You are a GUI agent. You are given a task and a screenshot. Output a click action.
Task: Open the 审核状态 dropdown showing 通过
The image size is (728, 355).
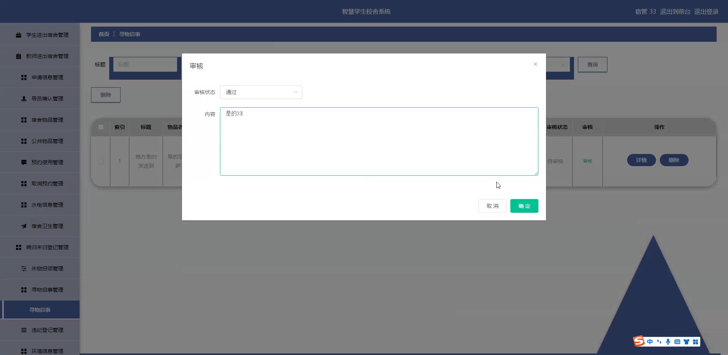pos(261,92)
